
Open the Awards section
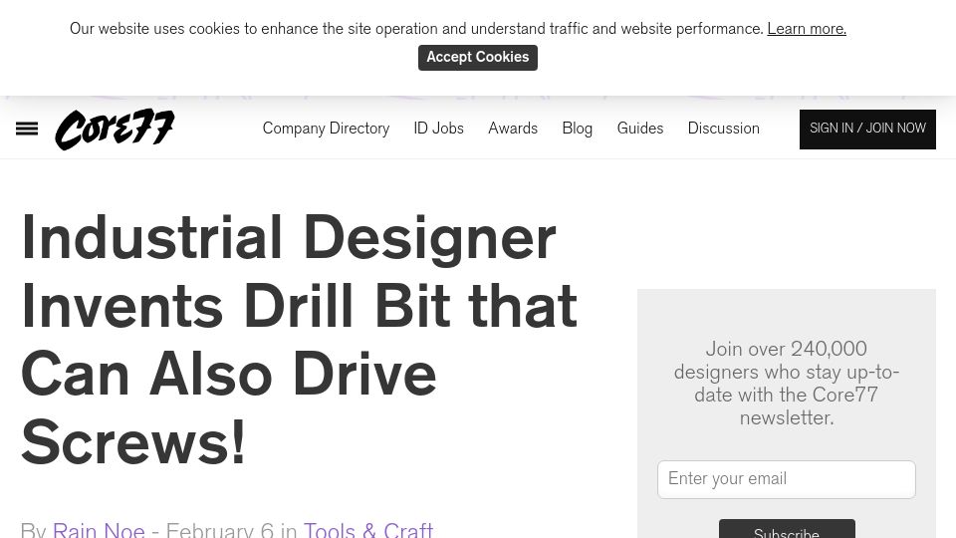coord(513,129)
